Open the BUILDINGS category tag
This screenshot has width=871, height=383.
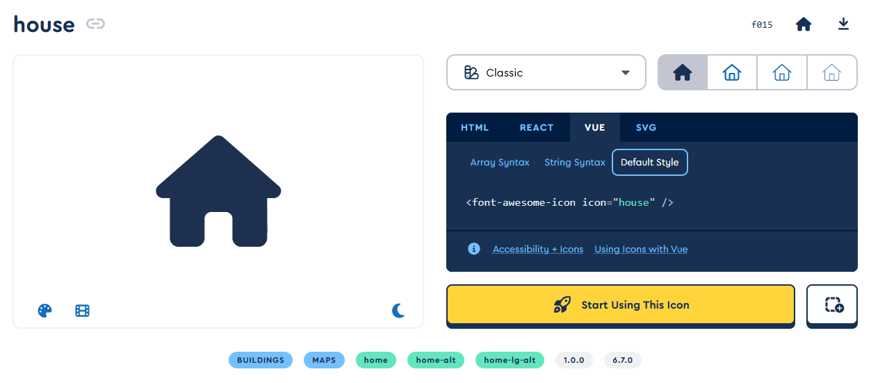coord(261,360)
